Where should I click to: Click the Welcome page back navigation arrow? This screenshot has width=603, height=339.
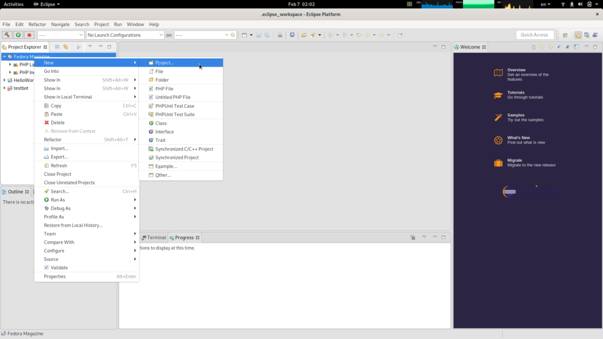point(542,46)
